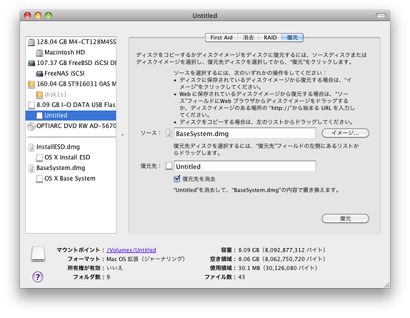Select OS X Base System row
Screen dimensions: 410x318
71,179
